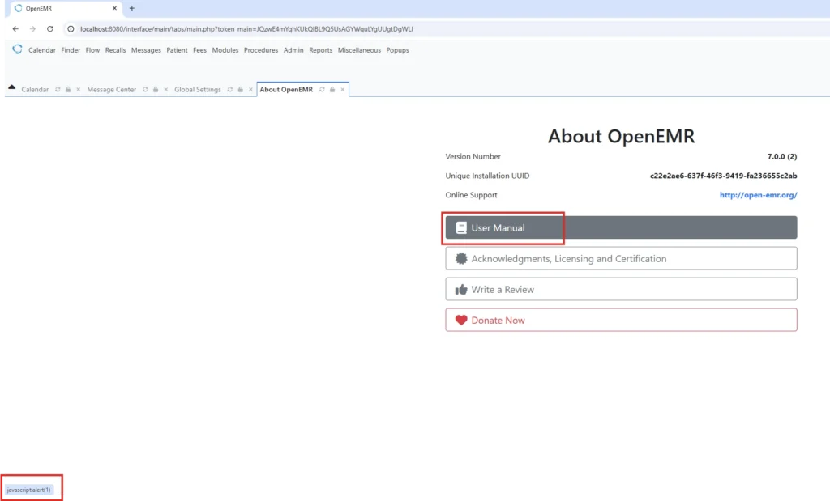Open the Calendar menu

tap(42, 50)
